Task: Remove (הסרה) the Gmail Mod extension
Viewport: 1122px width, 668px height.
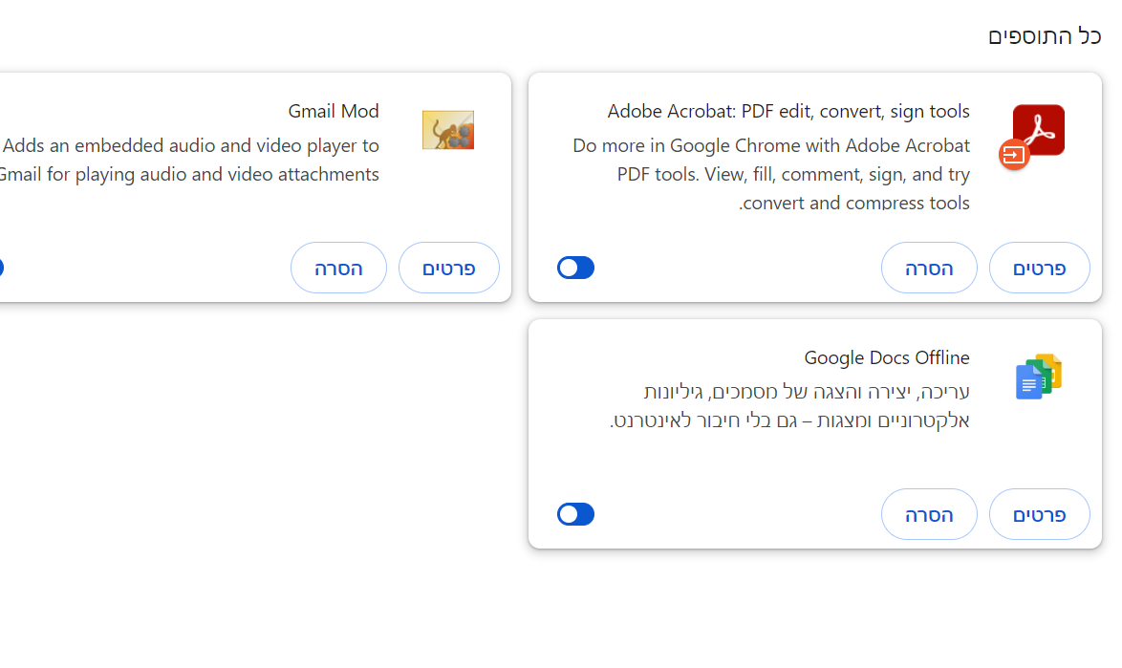Action: 338,268
